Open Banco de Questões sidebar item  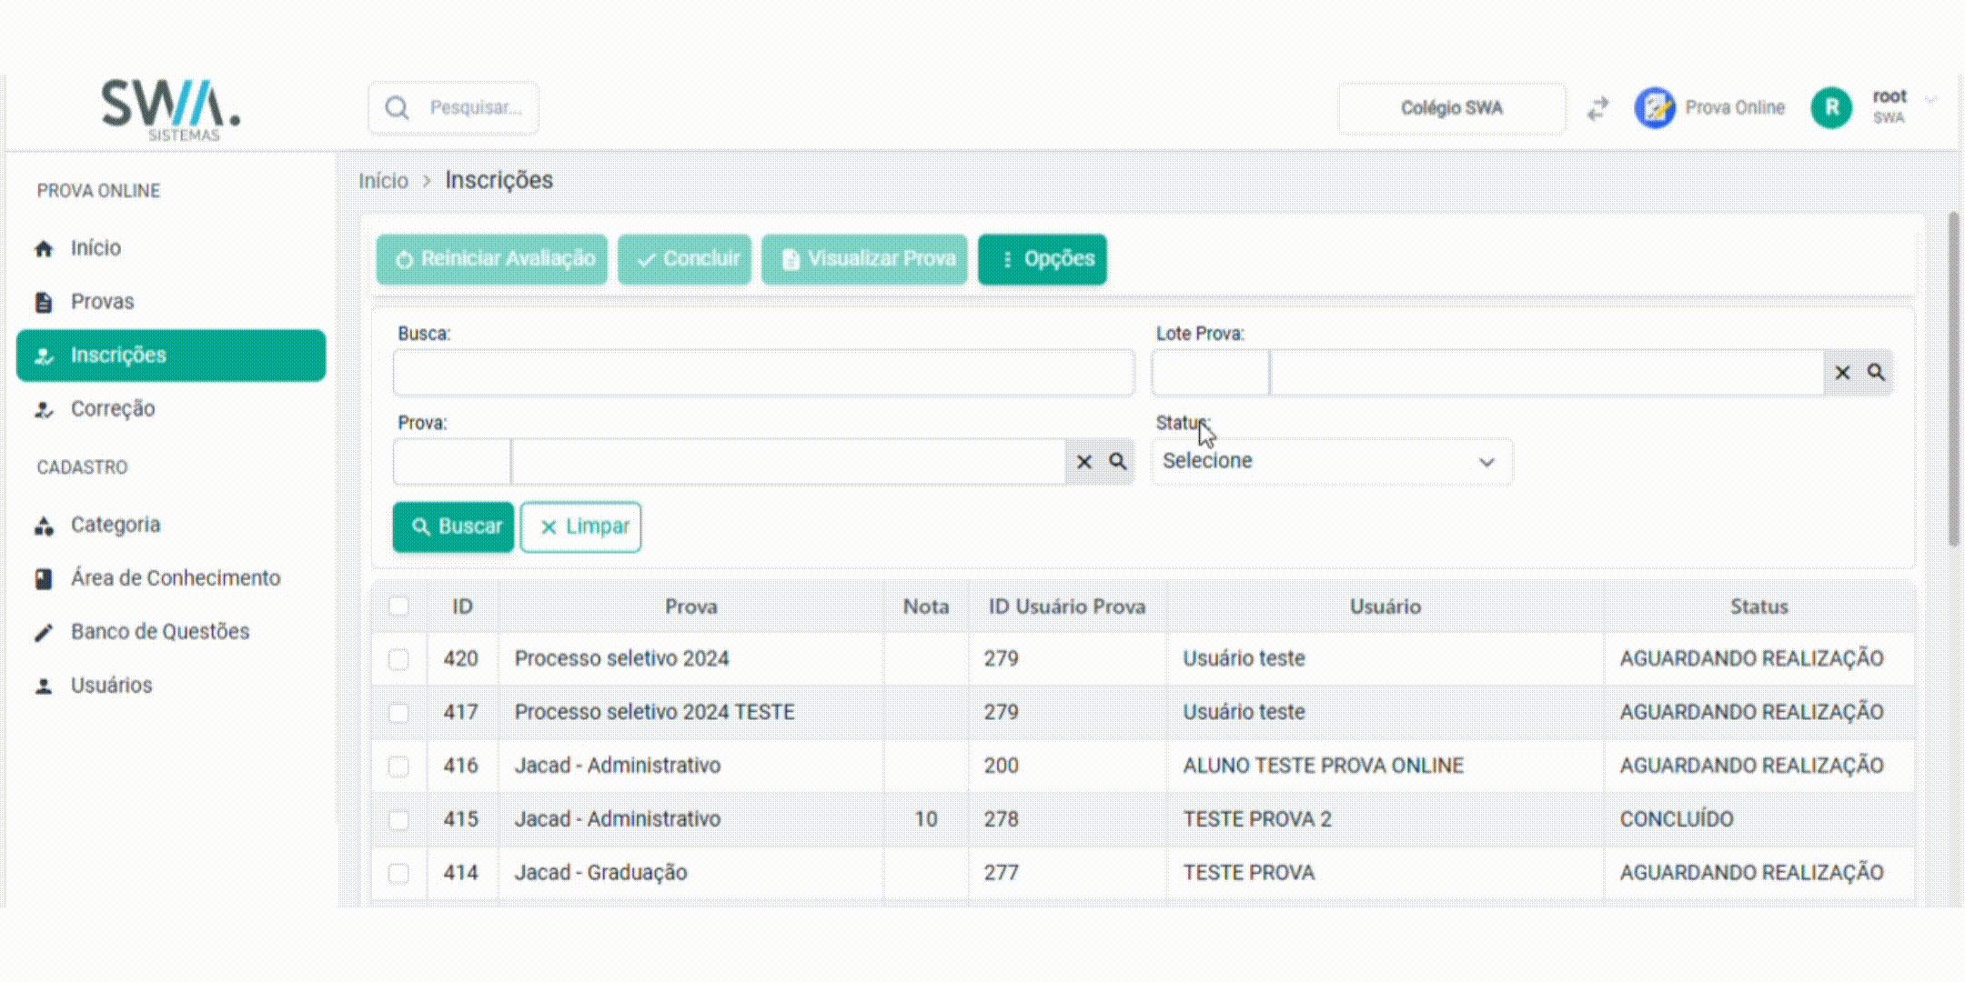(x=159, y=632)
